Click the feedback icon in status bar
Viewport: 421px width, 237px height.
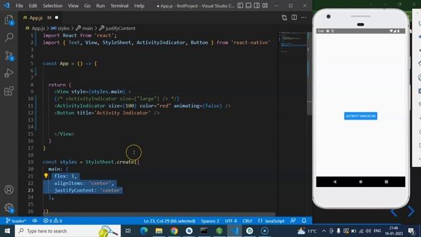[x=293, y=221]
